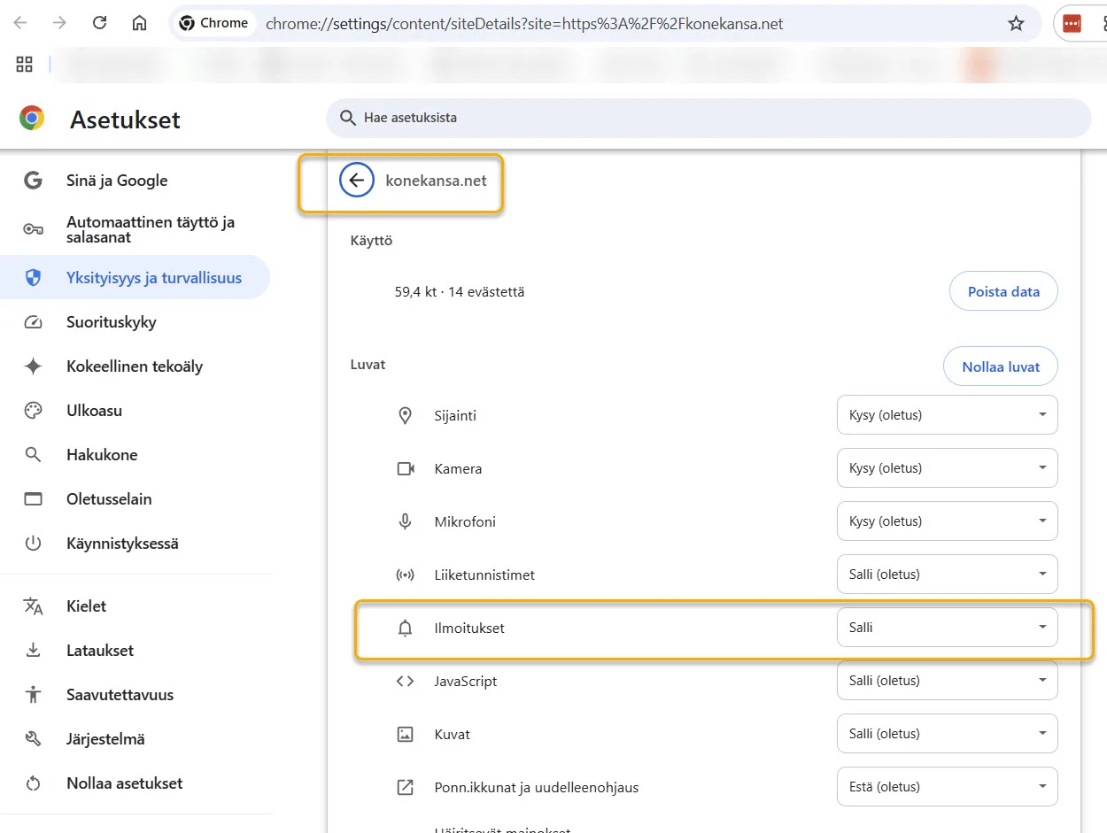The image size is (1107, 833).
Task: Click the speedometer icon for Suorituskyky
Action: click(33, 322)
